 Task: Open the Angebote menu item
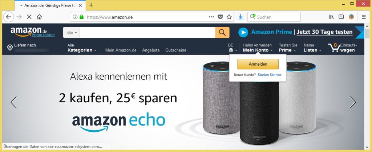pyautogui.click(x=151, y=50)
